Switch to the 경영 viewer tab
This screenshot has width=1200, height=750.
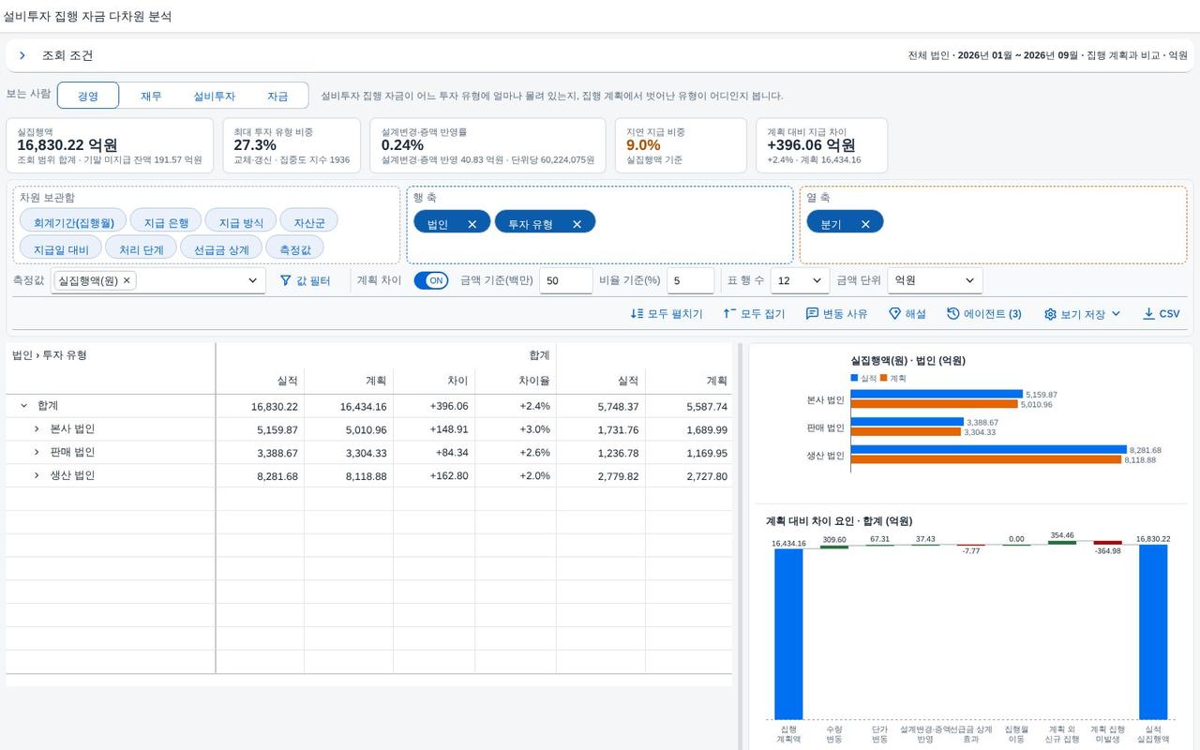(x=88, y=96)
